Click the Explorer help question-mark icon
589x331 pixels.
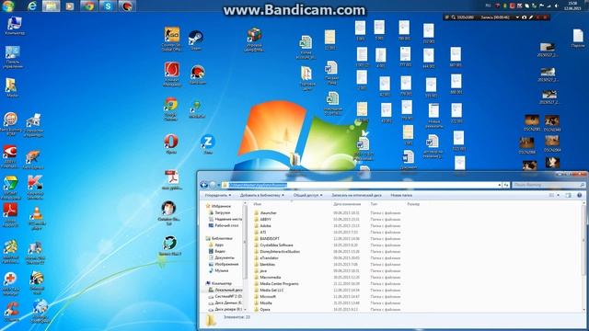(579, 195)
